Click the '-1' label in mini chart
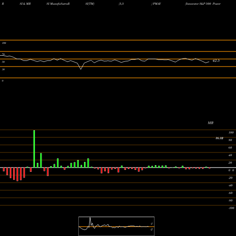The width and height of the screenshot is (236, 236). pyautogui.click(x=152, y=224)
